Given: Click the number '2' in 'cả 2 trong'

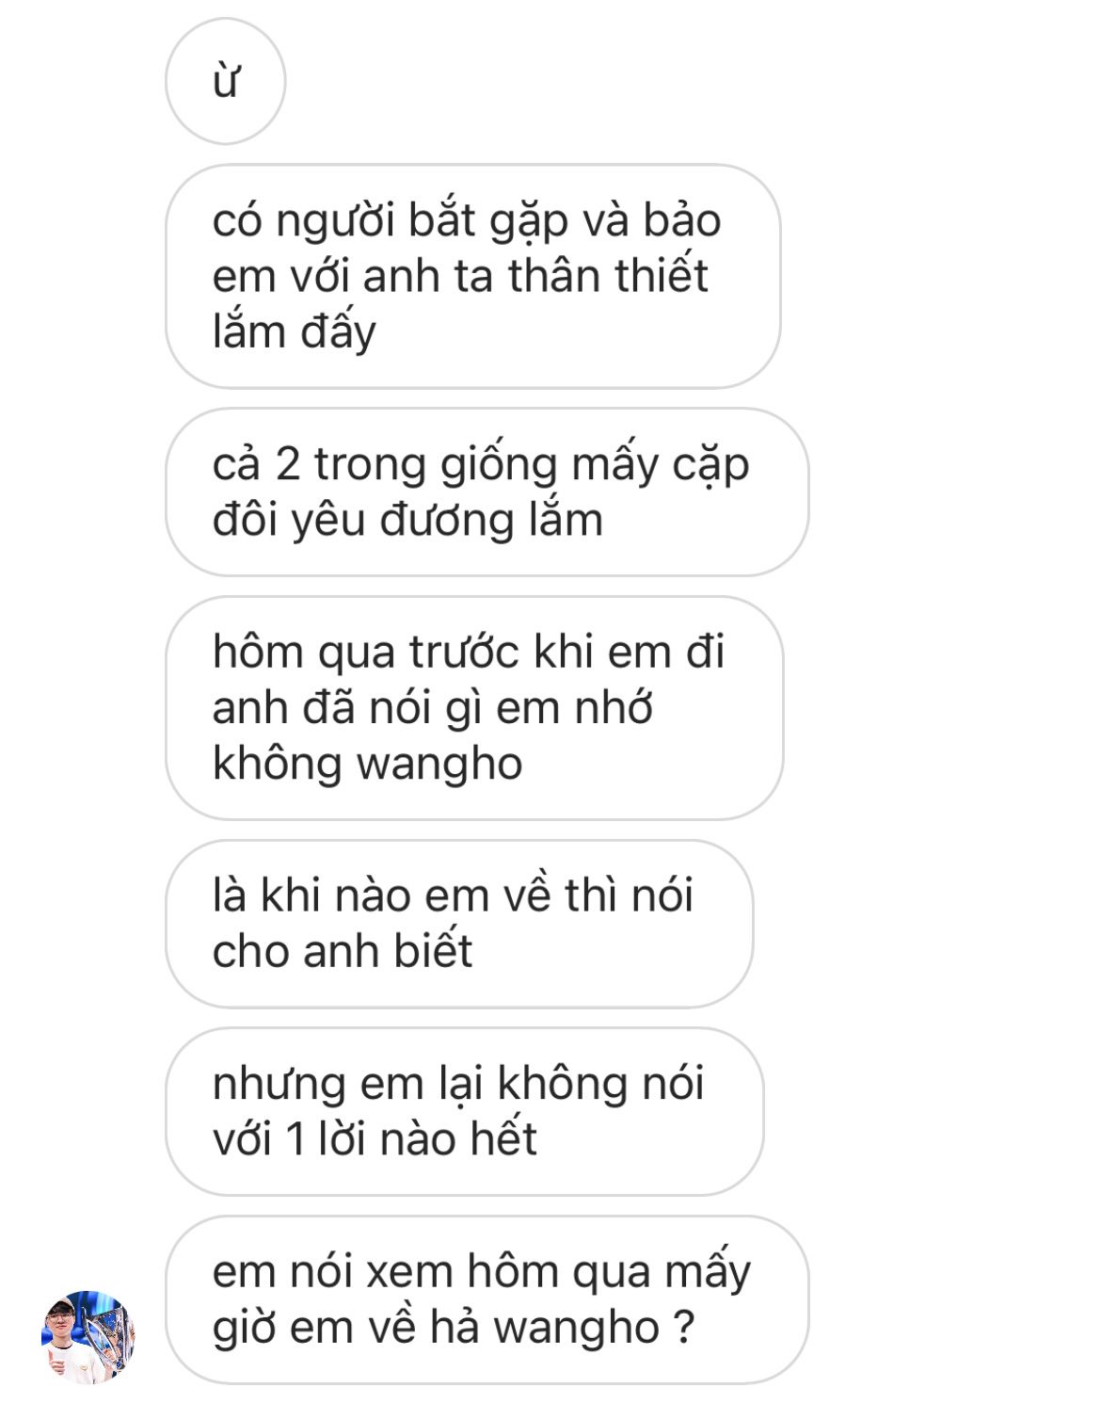Looking at the screenshot, I should coord(287,465).
